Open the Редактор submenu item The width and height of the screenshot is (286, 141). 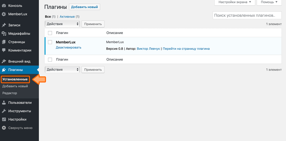tap(10, 93)
